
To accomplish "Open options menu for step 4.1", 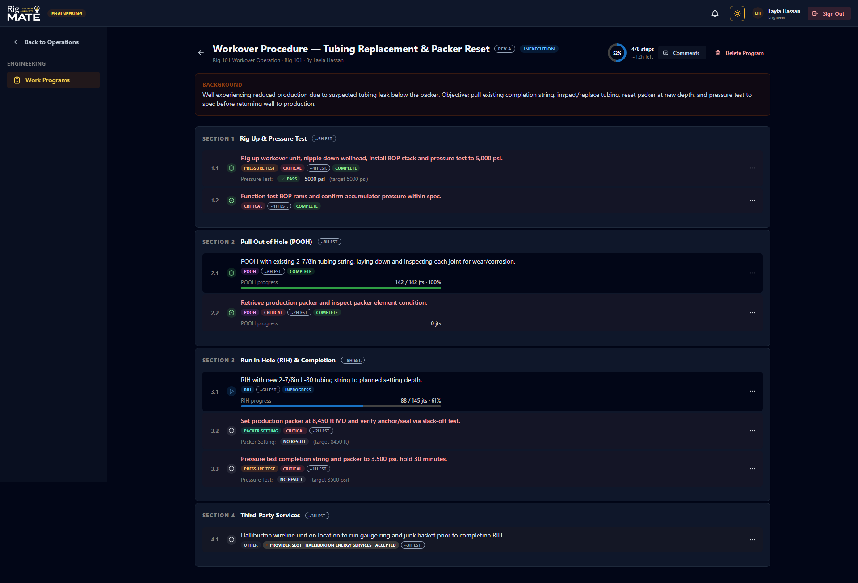I will 753,540.
